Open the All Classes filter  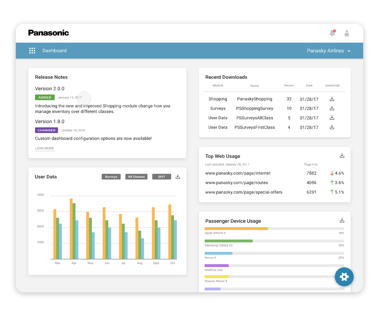click(136, 177)
